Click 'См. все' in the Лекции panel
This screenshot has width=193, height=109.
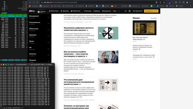pyautogui.click(x=153, y=18)
